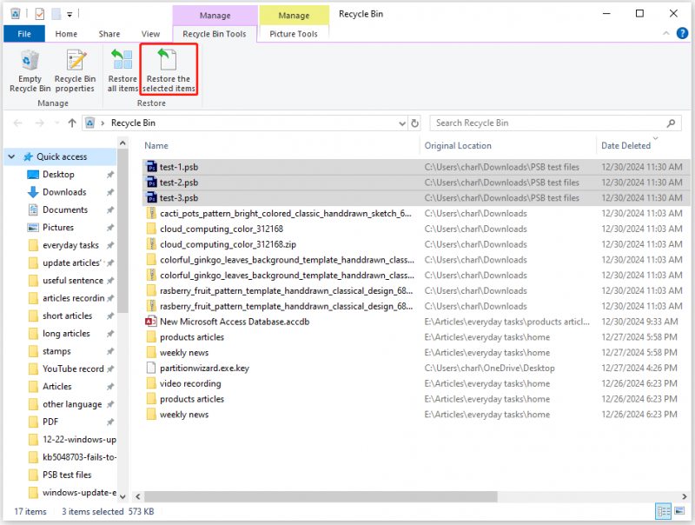The width and height of the screenshot is (695, 525).
Task: Open Downloads in Quick access
Action: click(64, 192)
